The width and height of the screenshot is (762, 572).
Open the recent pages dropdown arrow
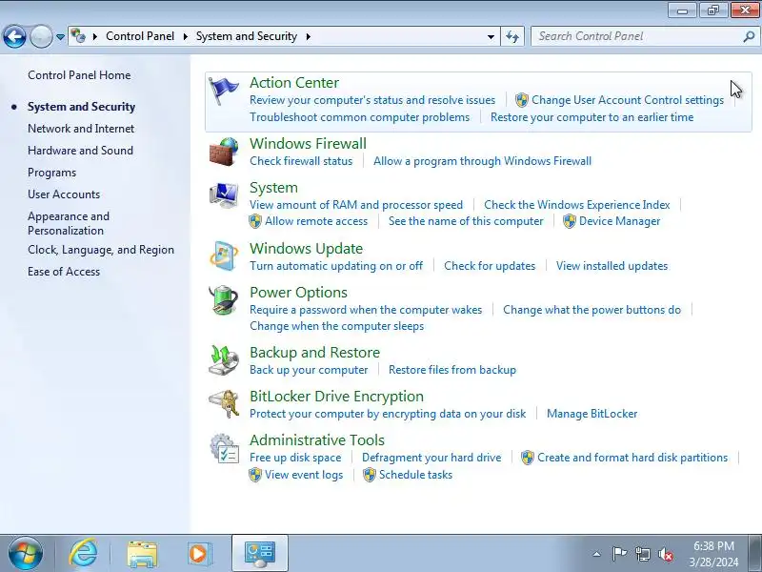click(x=60, y=36)
